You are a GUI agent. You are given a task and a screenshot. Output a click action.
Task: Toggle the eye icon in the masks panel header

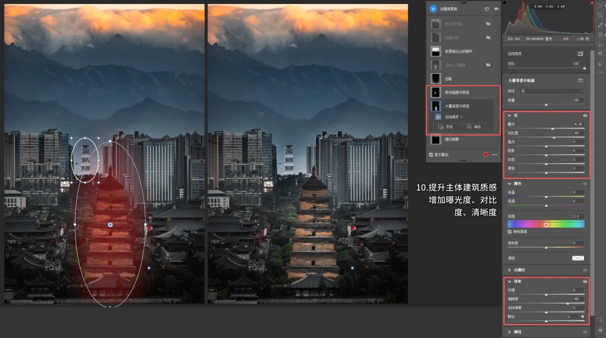(496, 8)
